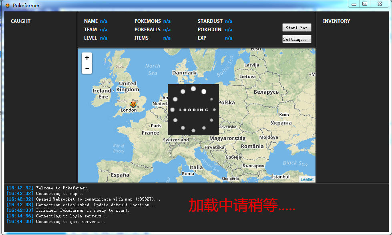Click the LEVEL n/a value
Viewport: 392px width, 235px height.
103,38
